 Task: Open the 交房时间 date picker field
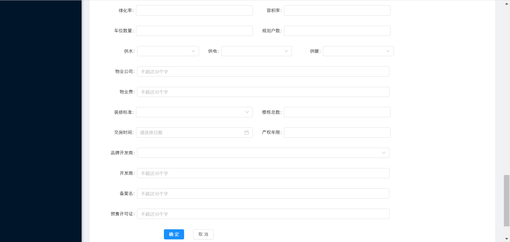[194, 132]
